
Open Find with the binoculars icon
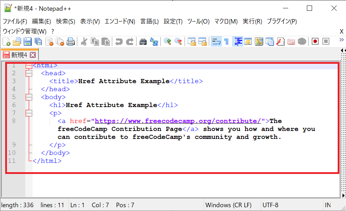click(x=143, y=41)
